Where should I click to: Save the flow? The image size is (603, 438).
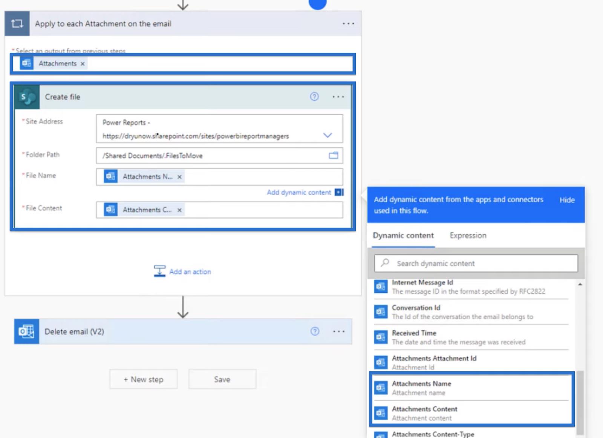click(222, 379)
